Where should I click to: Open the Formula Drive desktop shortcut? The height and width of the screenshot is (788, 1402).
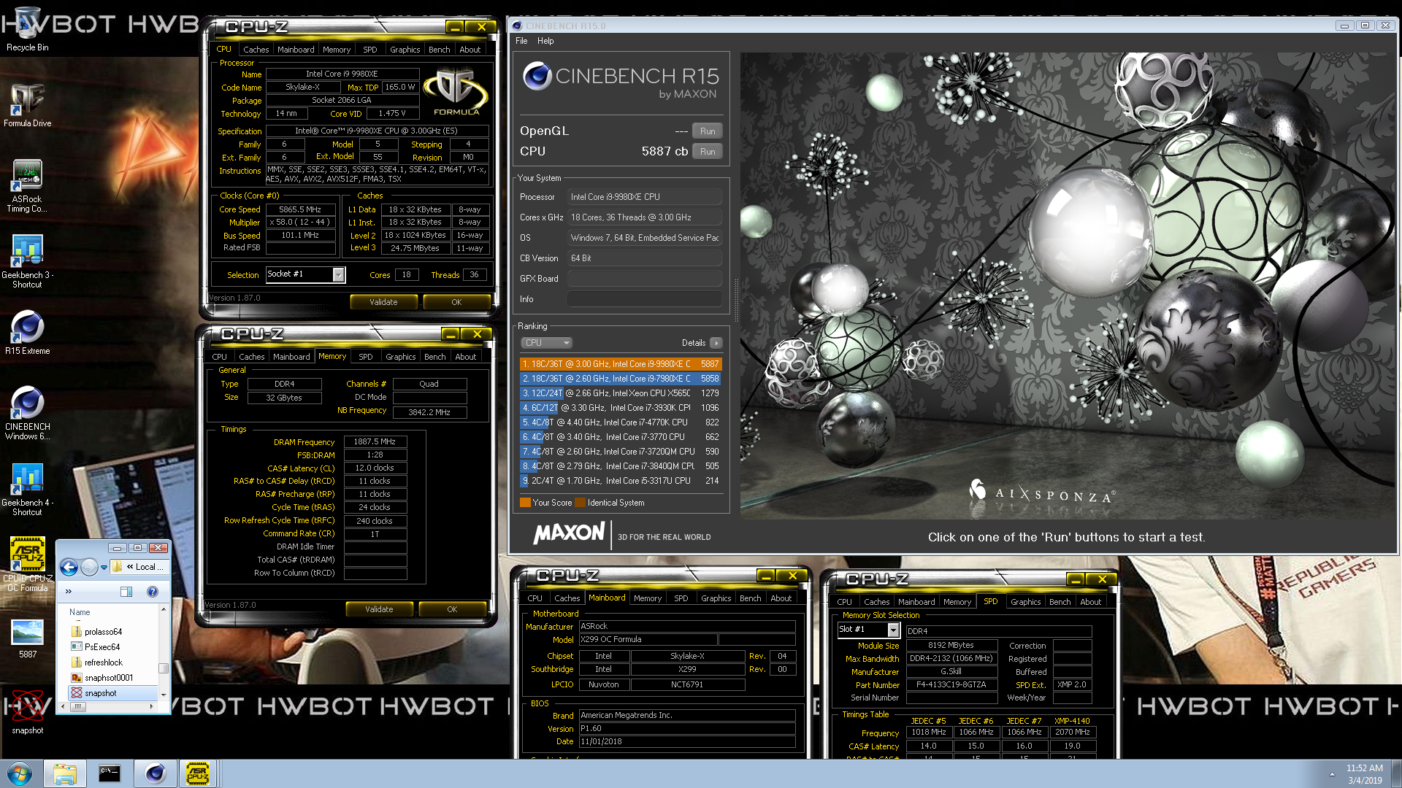click(x=27, y=106)
